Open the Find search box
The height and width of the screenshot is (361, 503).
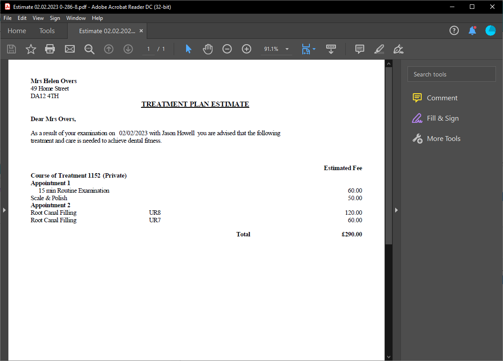[x=89, y=49]
